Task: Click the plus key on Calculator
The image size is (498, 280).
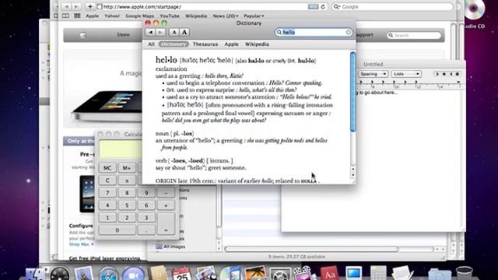Action: [x=166, y=205]
